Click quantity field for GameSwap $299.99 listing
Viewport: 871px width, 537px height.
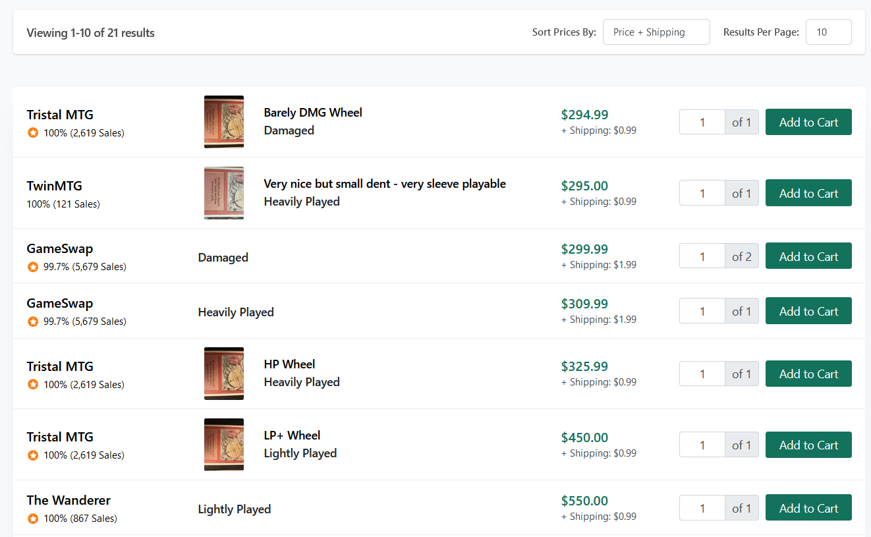[x=702, y=256]
